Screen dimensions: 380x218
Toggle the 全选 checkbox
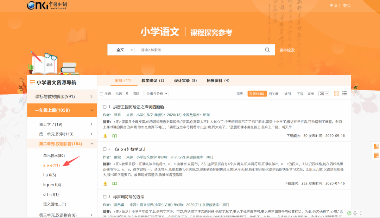[102, 94]
